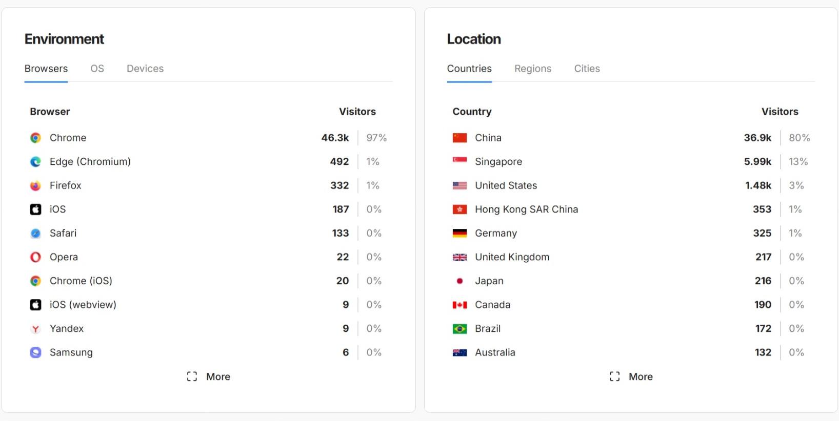The height and width of the screenshot is (421, 839).
Task: Open the Devices tab
Action: [145, 69]
